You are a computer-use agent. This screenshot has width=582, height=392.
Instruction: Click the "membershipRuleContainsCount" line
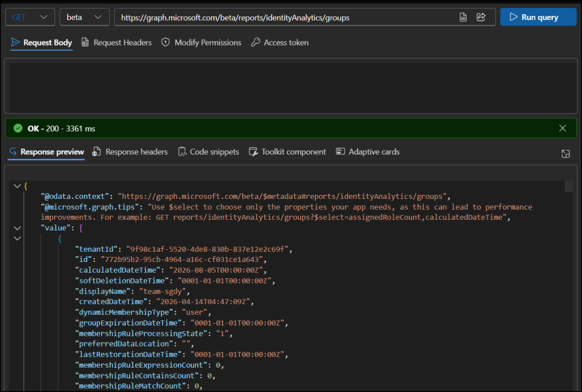[145, 376]
